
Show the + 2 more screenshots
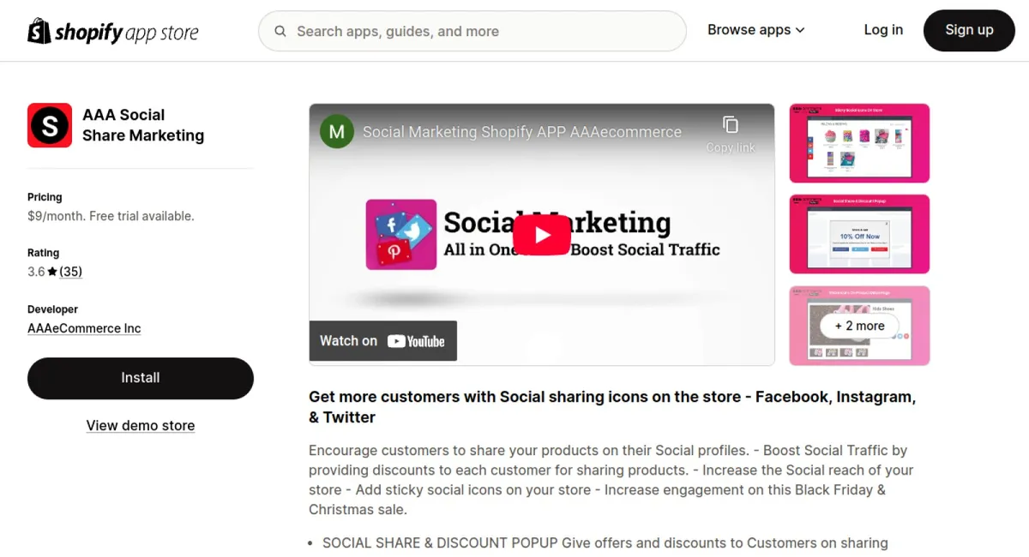(859, 326)
